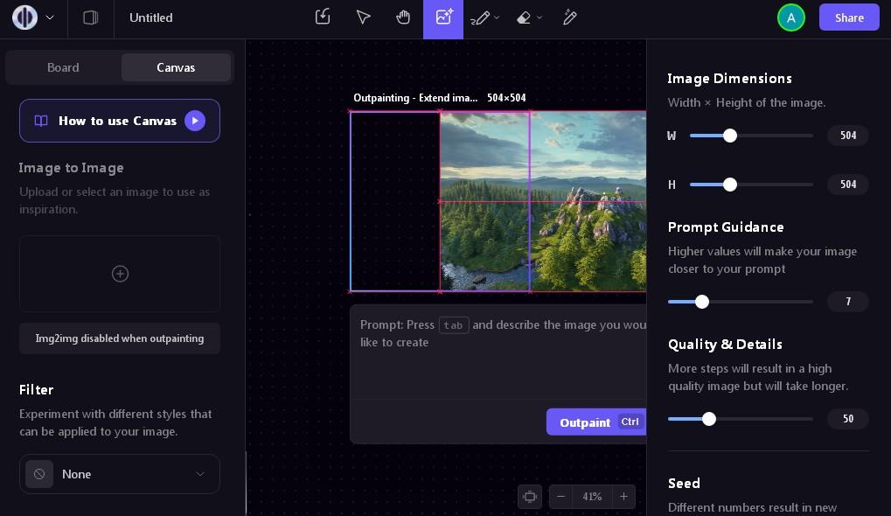Click the Share button

[848, 17]
